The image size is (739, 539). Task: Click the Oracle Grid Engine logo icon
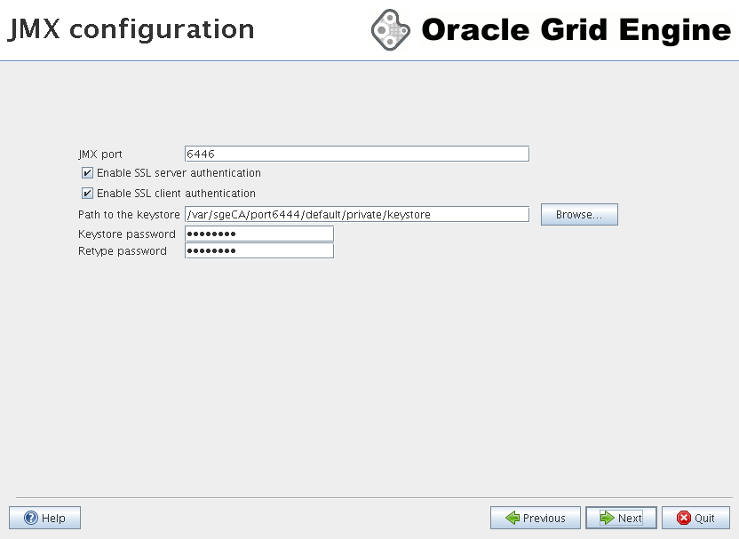click(x=390, y=29)
